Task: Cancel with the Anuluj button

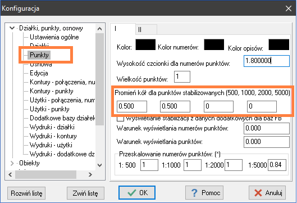Action: point(267,193)
